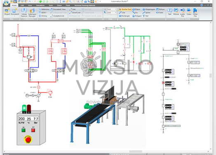Click the Component Tooltip Picture icon
The height and width of the screenshot is (155, 216).
click(x=176, y=12)
